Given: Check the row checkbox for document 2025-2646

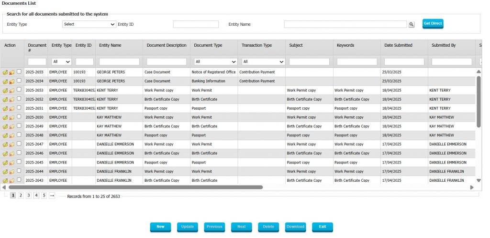Looking at the screenshot, I should 19,153.
